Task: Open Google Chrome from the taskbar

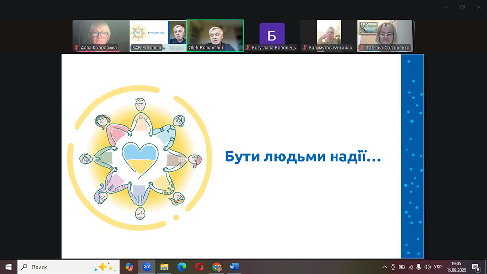Action: point(217,267)
